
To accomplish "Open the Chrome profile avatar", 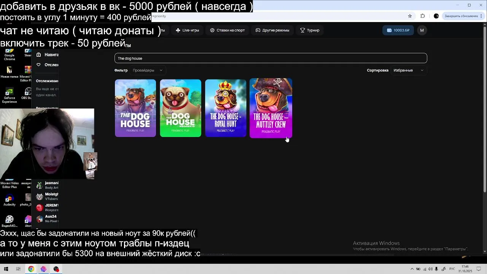I will [x=436, y=16].
